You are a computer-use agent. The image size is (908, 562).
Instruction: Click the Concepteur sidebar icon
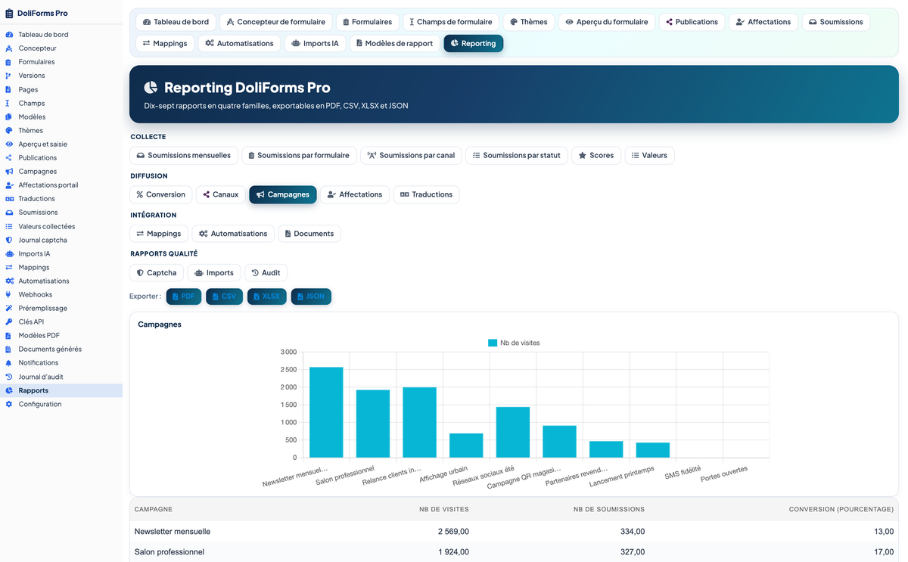pos(9,48)
